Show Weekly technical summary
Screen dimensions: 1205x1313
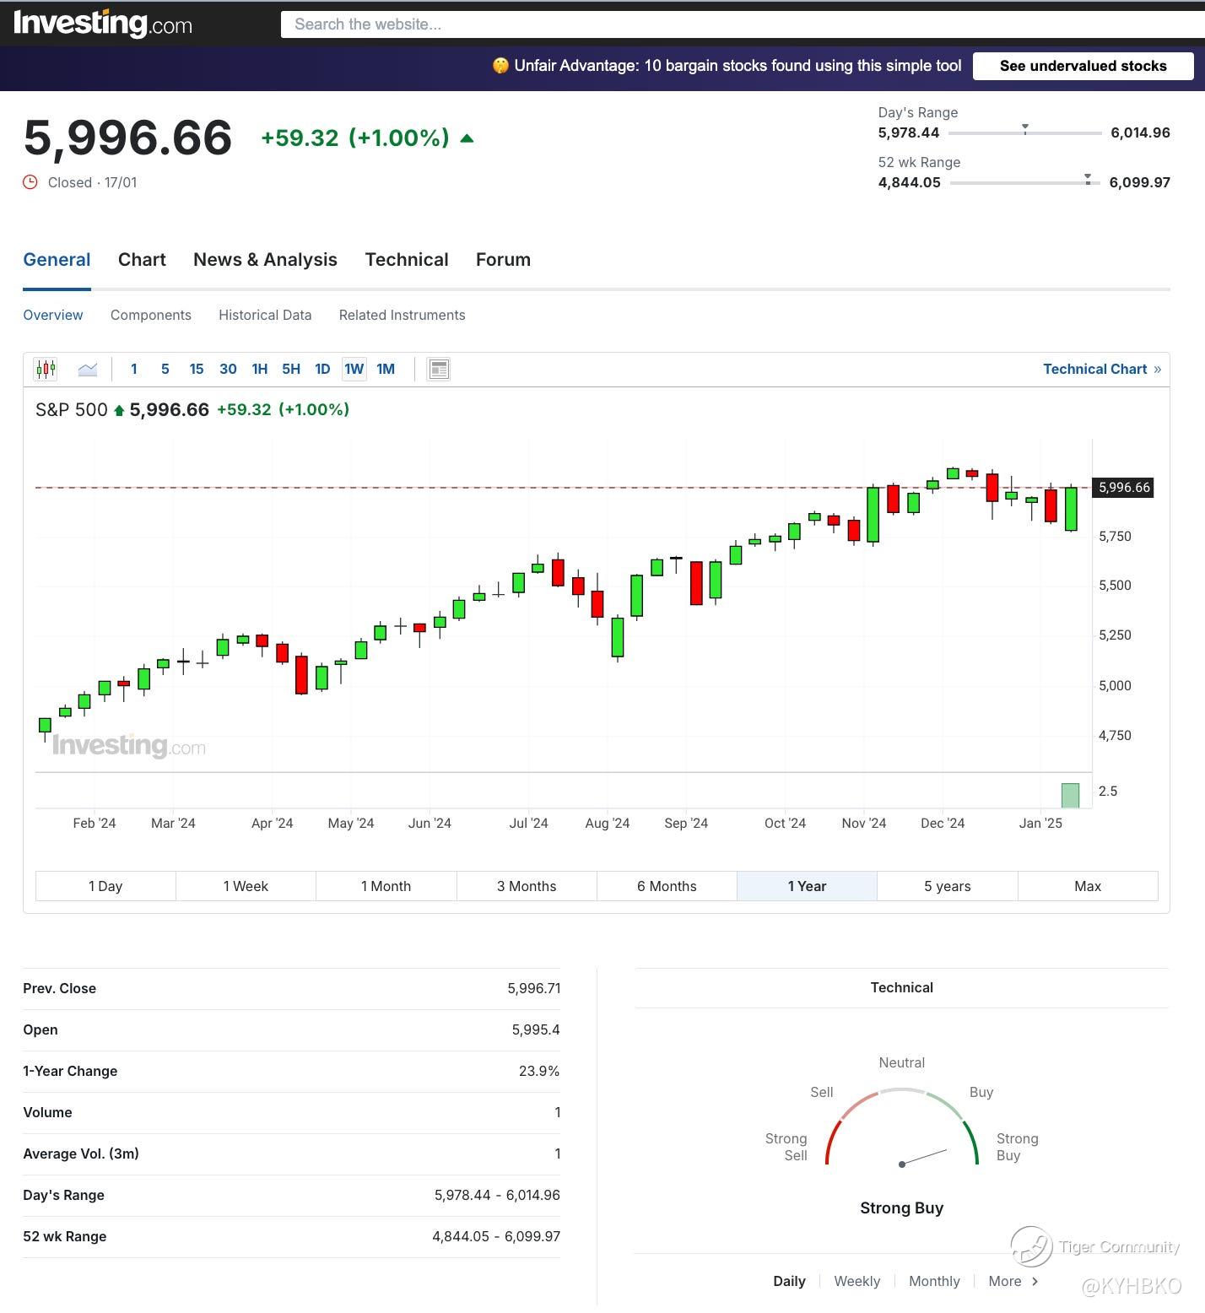coord(856,1281)
